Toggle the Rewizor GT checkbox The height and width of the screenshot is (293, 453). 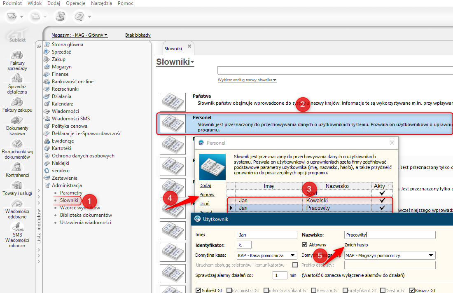pyautogui.click(x=313, y=290)
